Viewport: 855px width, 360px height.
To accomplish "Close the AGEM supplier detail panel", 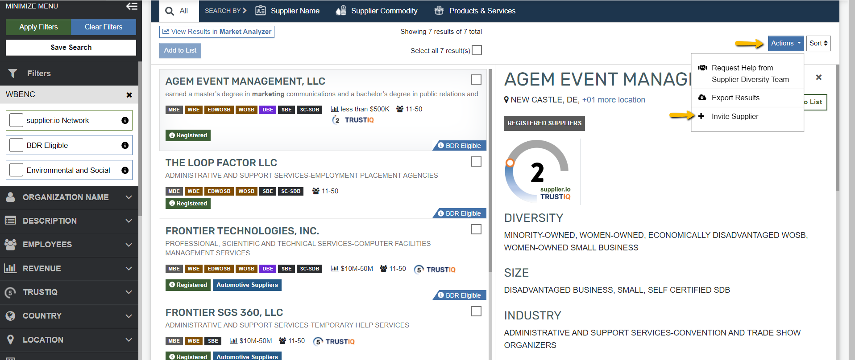I will (x=818, y=78).
